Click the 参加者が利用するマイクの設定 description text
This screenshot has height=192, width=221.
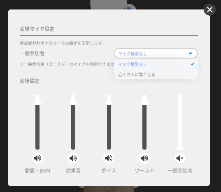(x=62, y=43)
